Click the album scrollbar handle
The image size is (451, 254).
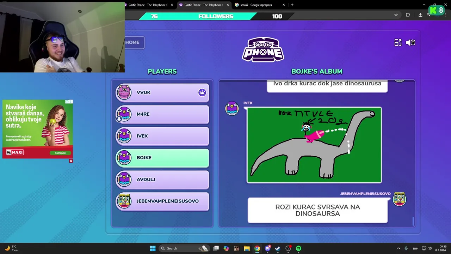coord(413,221)
